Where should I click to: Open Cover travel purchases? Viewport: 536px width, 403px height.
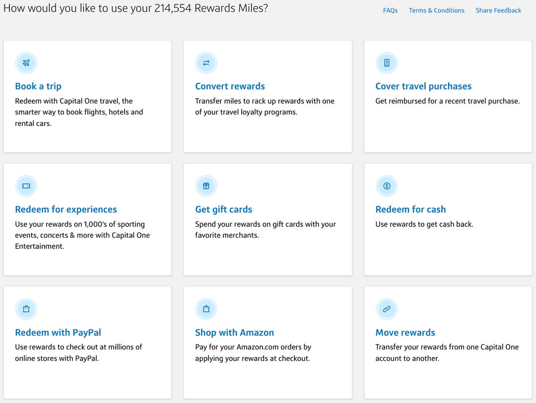click(423, 86)
